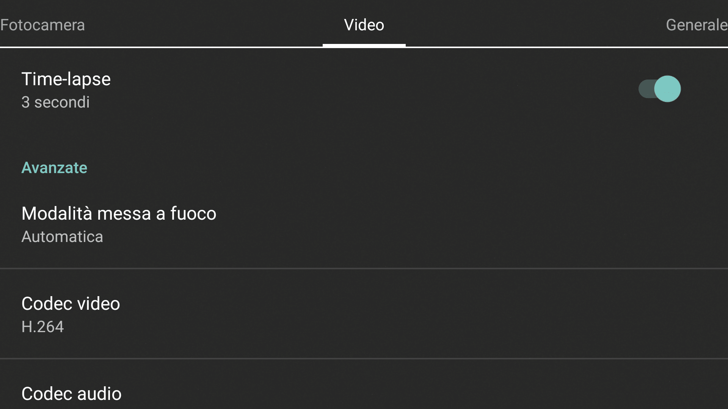Open the Codec audio setting
This screenshot has height=409, width=728.
71,394
